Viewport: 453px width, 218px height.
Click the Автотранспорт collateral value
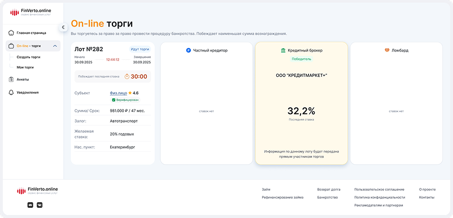[124, 121]
